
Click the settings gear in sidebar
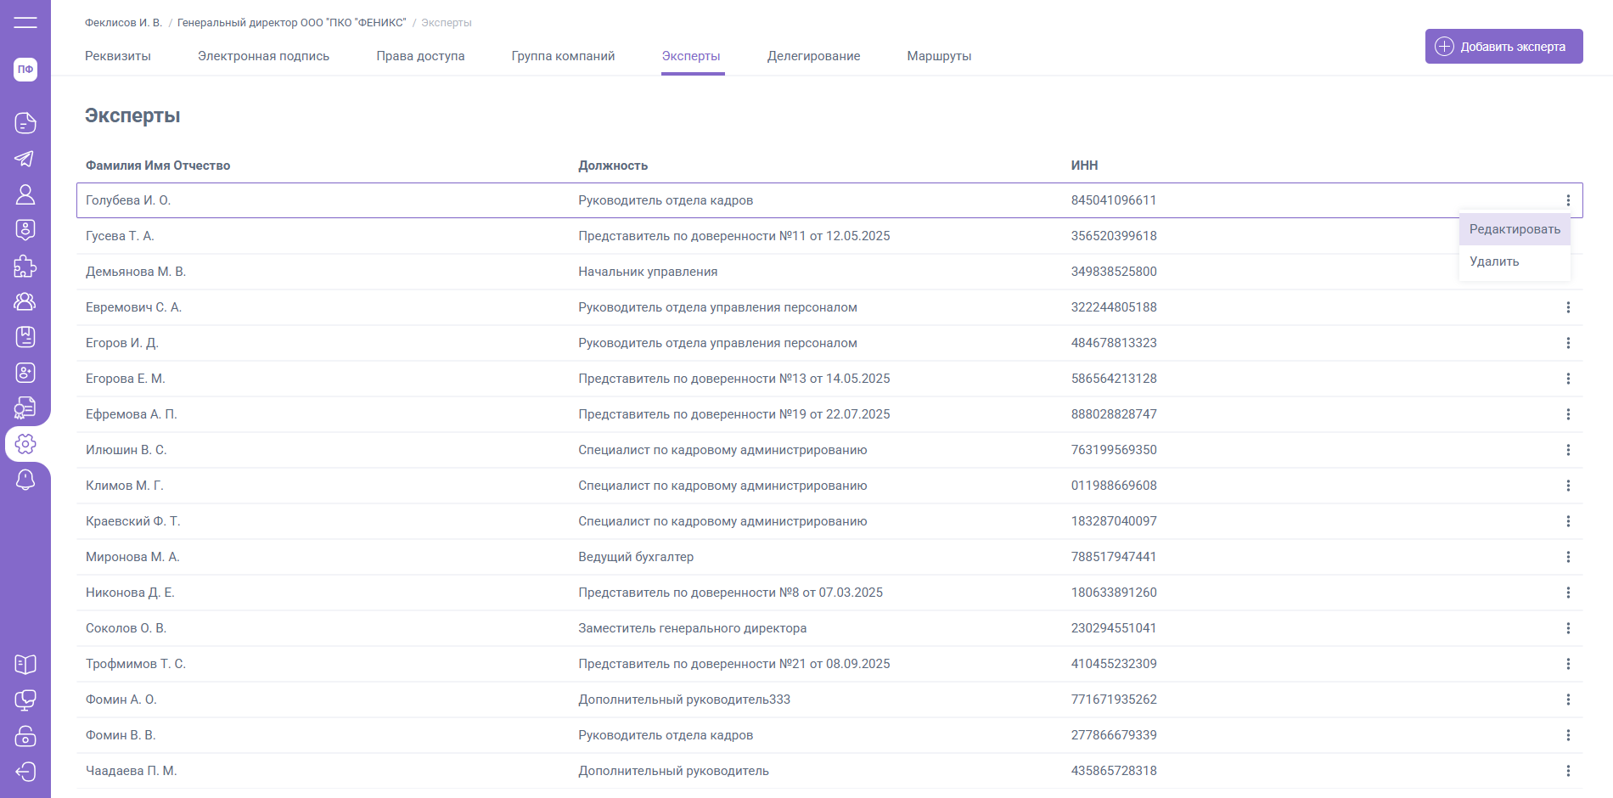[x=25, y=444]
